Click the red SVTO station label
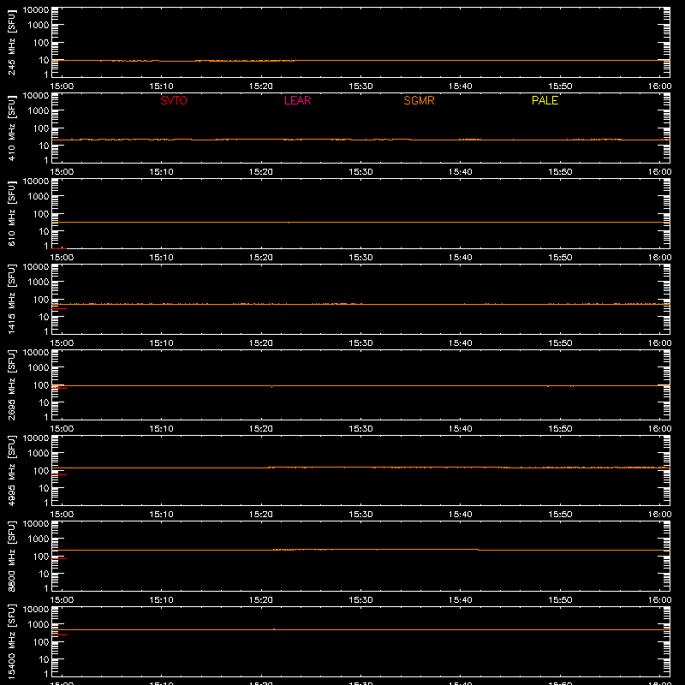This screenshot has height=685, width=685. [174, 100]
